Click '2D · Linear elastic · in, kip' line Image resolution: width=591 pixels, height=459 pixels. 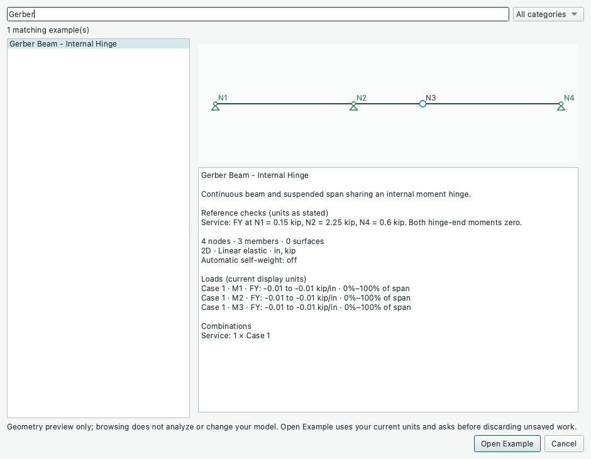248,251
